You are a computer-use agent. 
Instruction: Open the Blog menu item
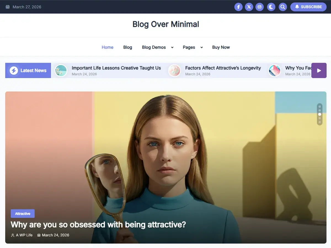click(127, 47)
